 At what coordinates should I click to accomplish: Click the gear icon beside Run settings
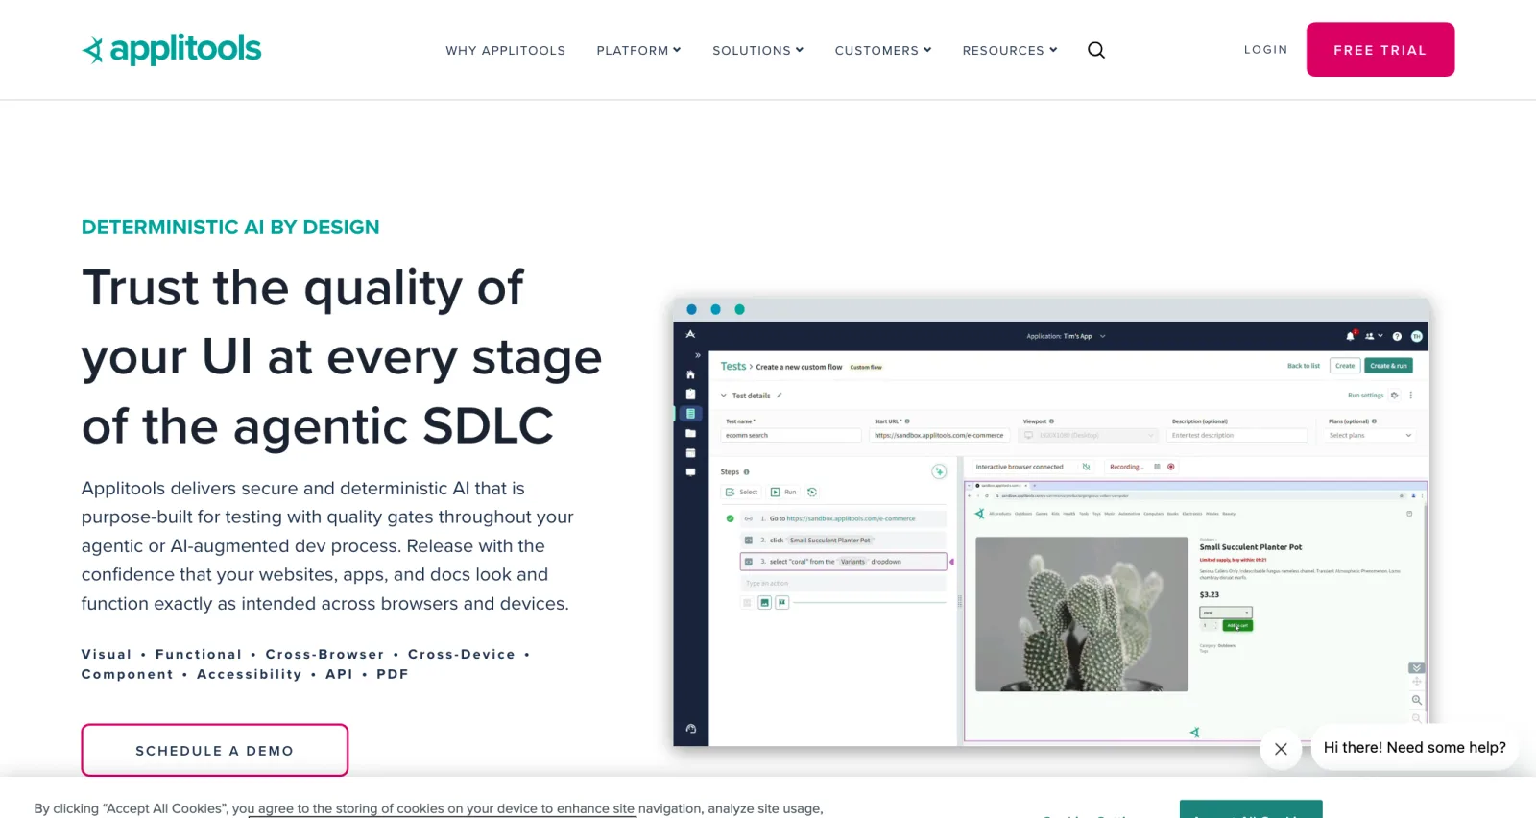tap(1394, 396)
